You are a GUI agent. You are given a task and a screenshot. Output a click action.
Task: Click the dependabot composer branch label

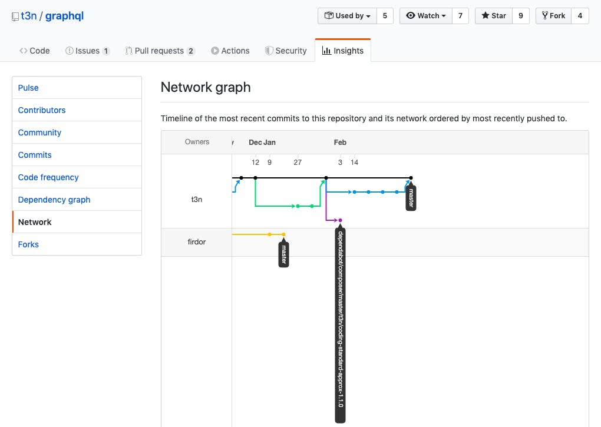(x=341, y=326)
